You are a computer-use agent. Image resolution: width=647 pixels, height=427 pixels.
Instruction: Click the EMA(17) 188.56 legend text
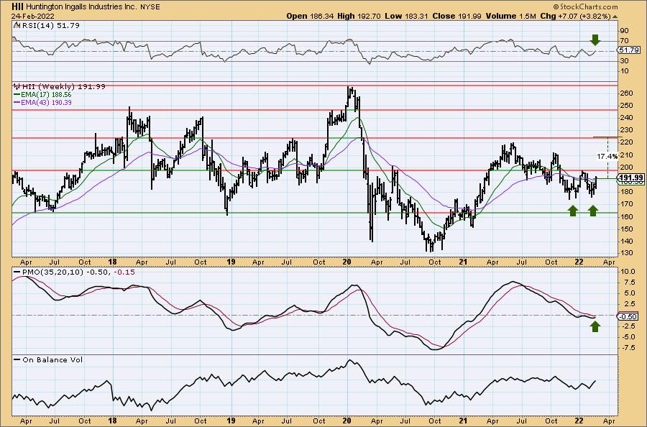click(47, 94)
